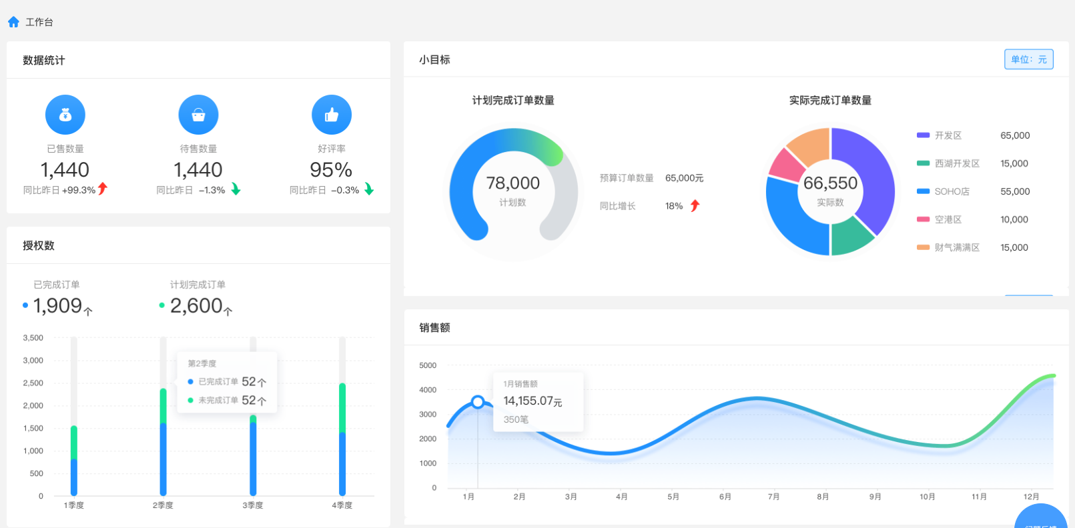
Task: Click the SOHO店 blue legend swatch
Action: tap(923, 191)
